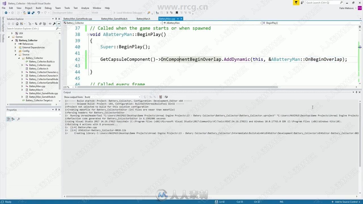Collapse the Source folder node

click(x=15, y=54)
